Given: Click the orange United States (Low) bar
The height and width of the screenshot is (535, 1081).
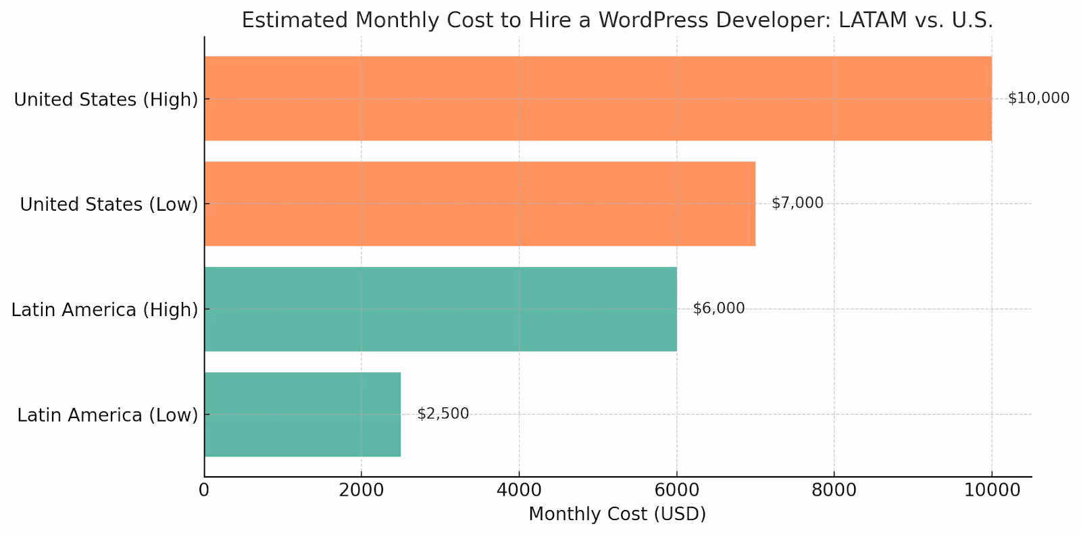Looking at the screenshot, I should coord(480,203).
